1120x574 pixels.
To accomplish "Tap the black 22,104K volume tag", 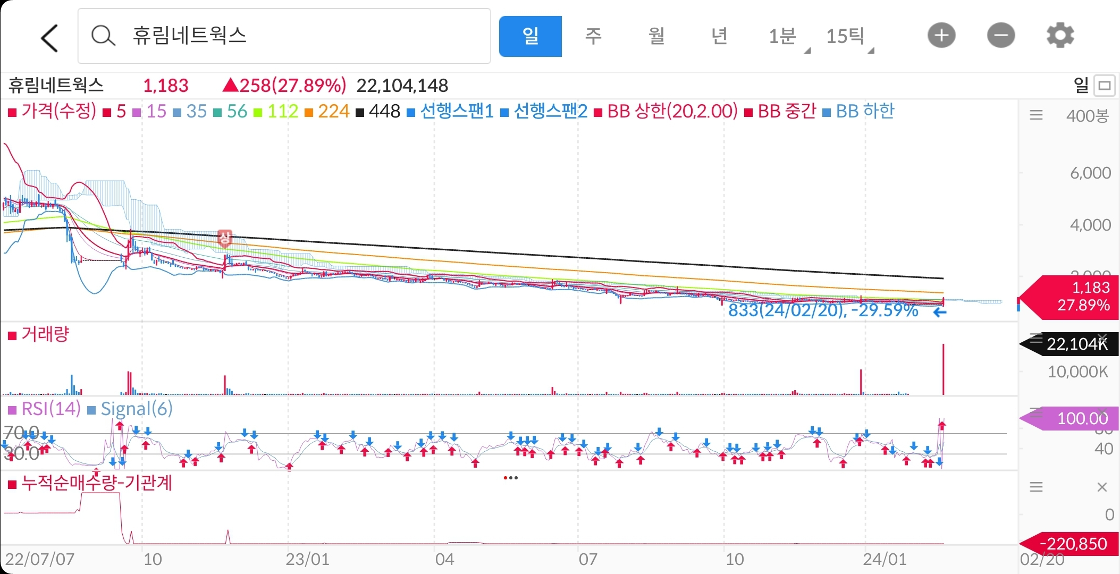I will tap(1069, 344).
